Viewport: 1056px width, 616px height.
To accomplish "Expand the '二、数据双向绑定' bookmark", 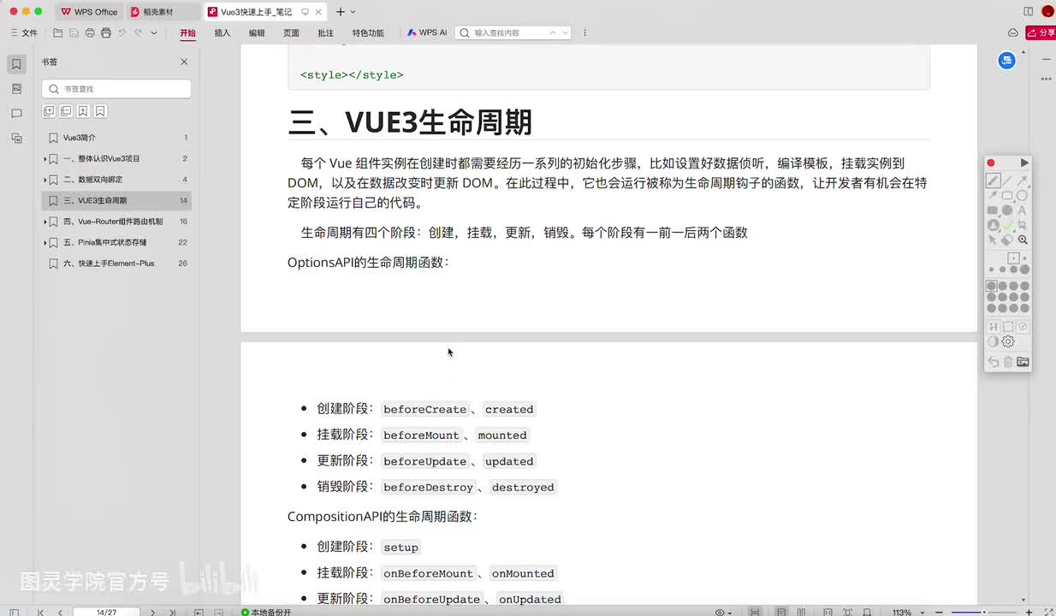I will click(44, 180).
